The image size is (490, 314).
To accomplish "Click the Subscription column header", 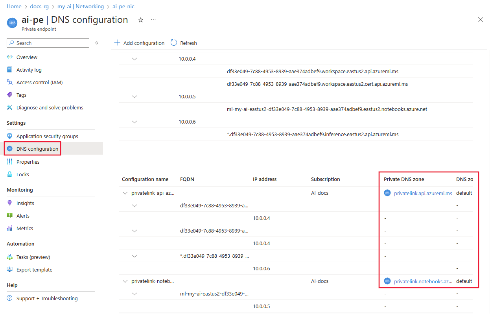I will click(x=325, y=179).
